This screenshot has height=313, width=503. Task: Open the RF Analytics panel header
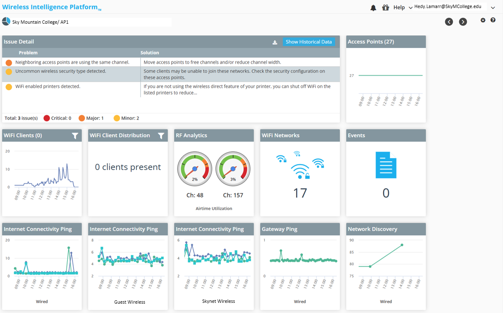[214, 135]
